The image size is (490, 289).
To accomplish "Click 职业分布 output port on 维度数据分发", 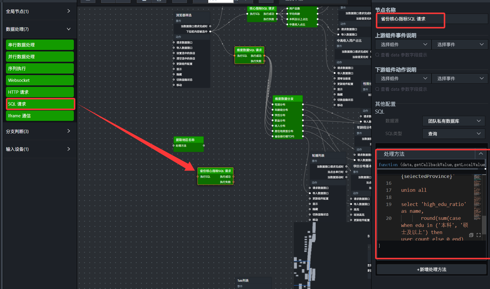I will [x=303, y=121].
